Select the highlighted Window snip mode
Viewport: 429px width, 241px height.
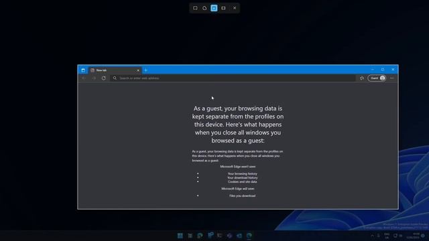click(x=214, y=8)
